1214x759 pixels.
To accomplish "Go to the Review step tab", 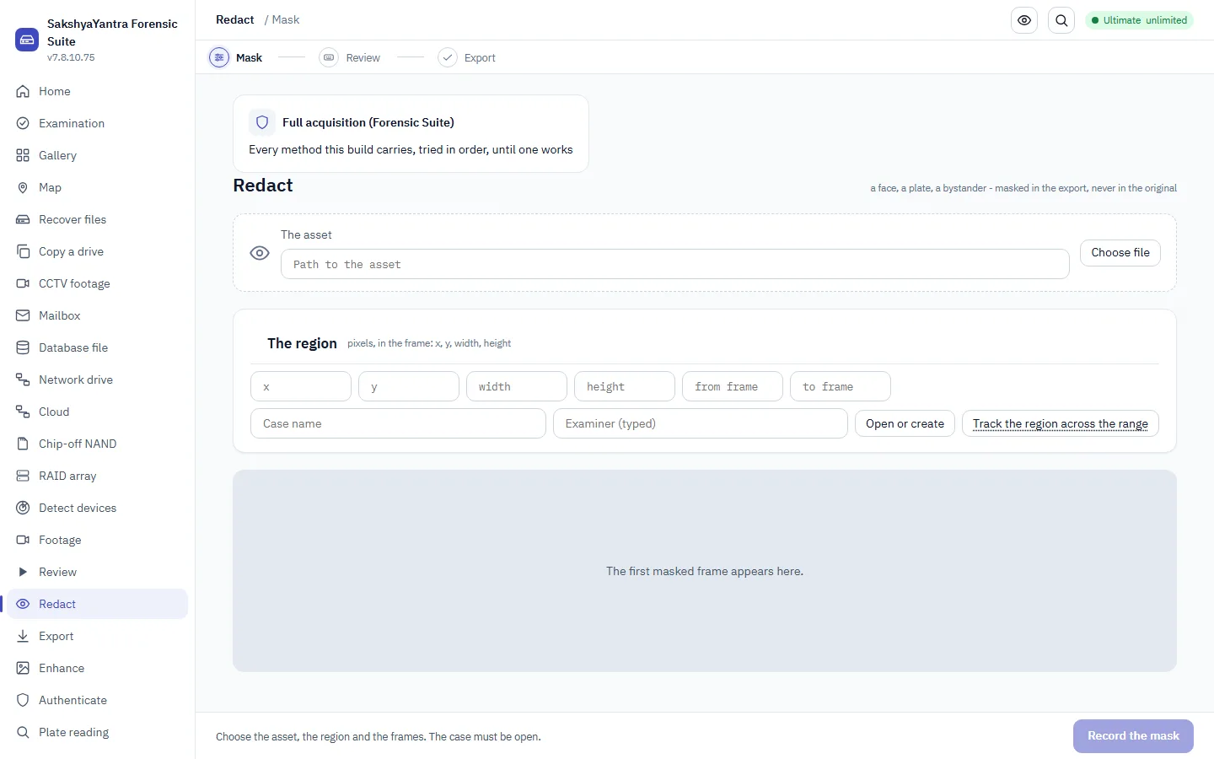I will point(350,57).
